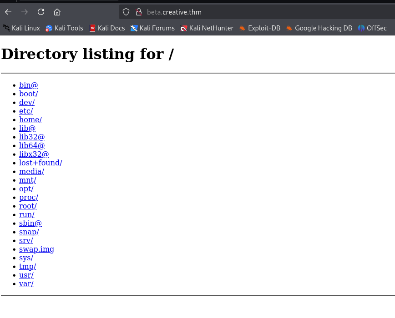Open the Google Hacking DB bookmark
This screenshot has height=318, width=395.
[319, 28]
